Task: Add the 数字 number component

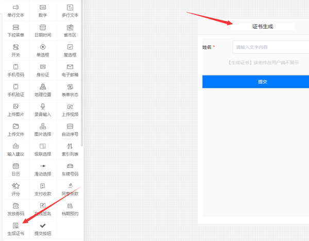Action: click(x=43, y=11)
